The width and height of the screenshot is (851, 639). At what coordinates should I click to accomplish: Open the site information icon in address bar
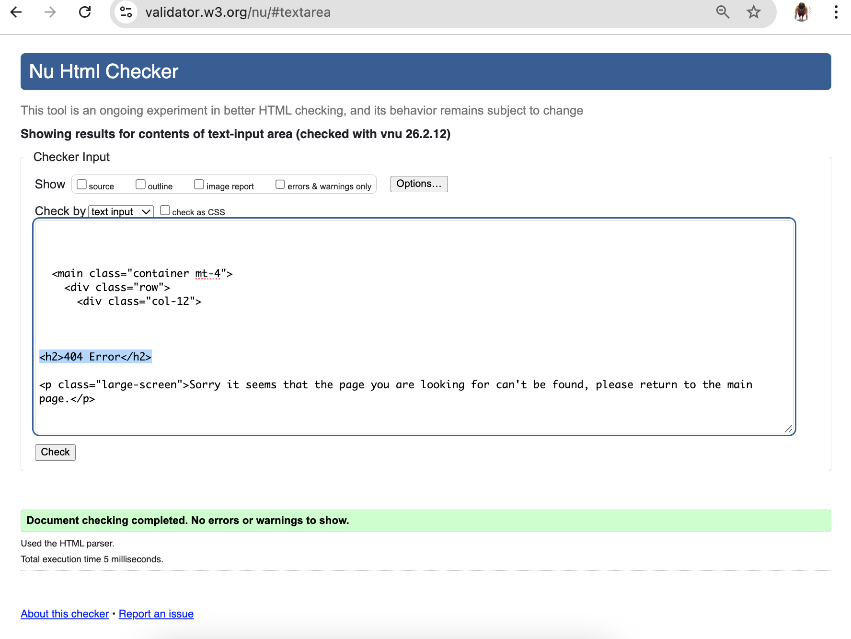(x=126, y=12)
